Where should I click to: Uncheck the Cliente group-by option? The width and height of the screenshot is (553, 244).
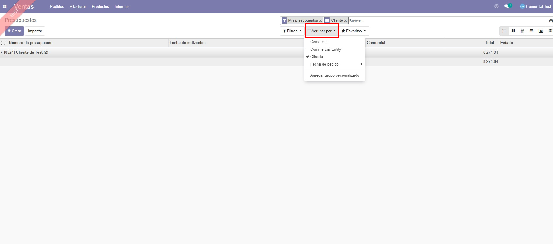point(316,57)
